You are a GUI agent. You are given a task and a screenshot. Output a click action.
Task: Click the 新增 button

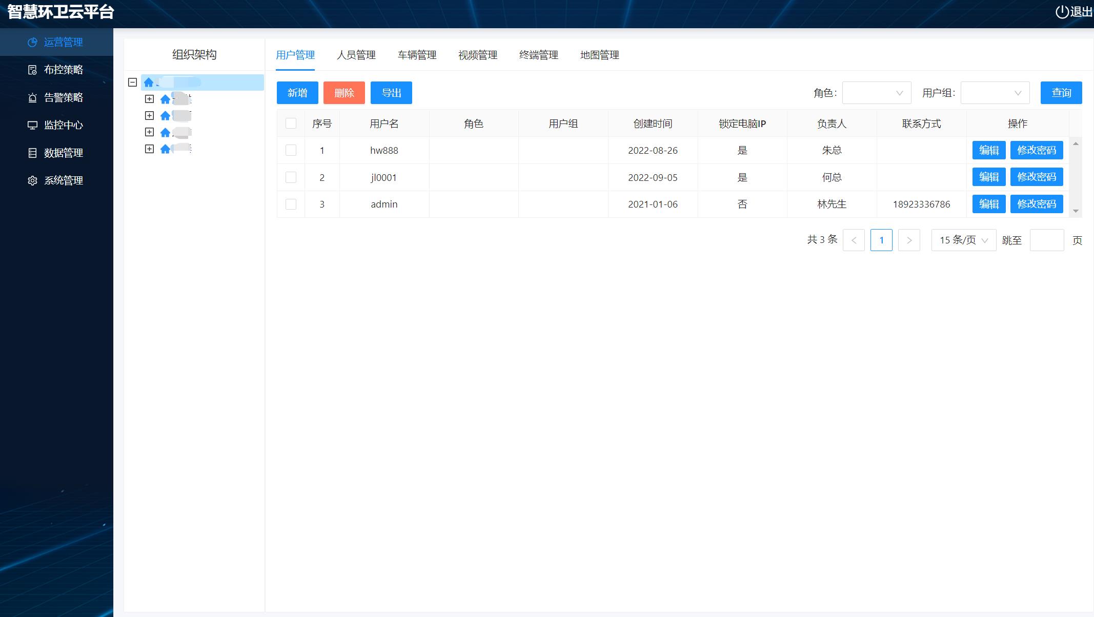pyautogui.click(x=297, y=93)
